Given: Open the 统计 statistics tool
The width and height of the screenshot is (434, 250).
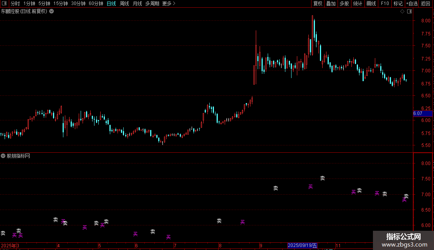Looking at the screenshot, I should 357,3.
